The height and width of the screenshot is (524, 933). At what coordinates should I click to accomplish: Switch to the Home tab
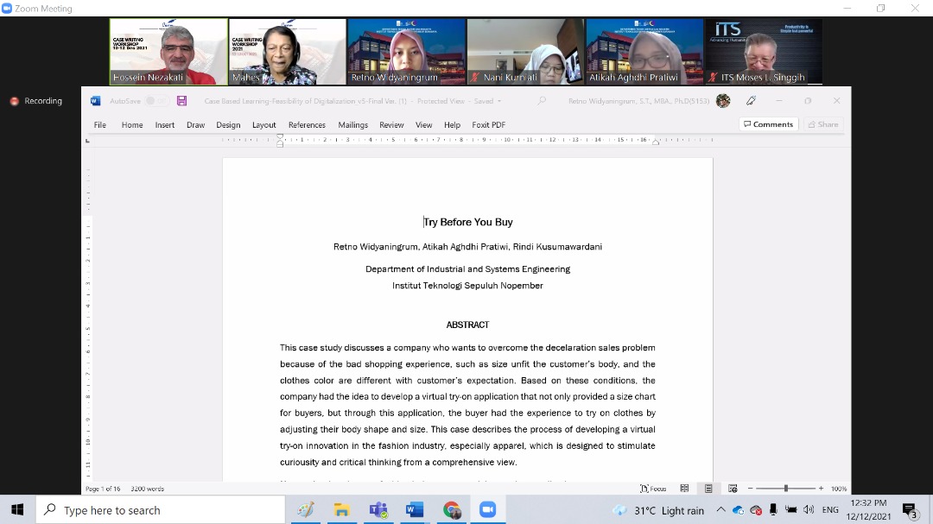click(x=132, y=125)
